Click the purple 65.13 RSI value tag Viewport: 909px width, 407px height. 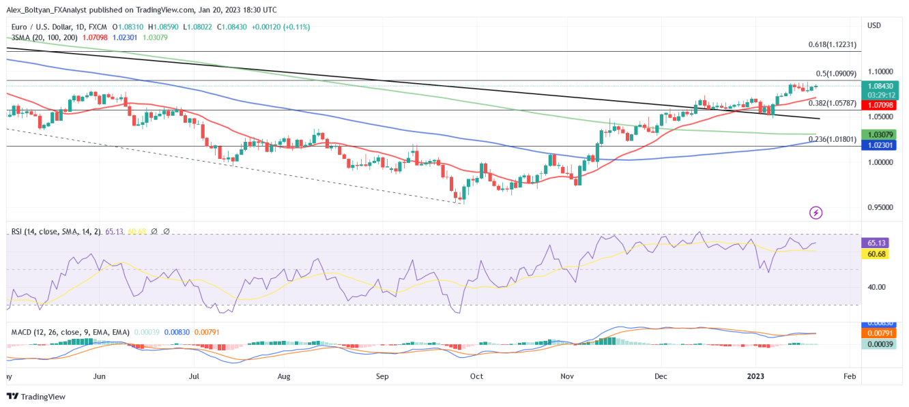click(877, 242)
